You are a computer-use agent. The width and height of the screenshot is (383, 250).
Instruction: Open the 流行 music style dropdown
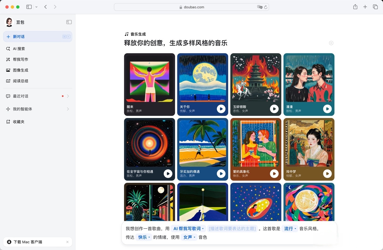290,229
